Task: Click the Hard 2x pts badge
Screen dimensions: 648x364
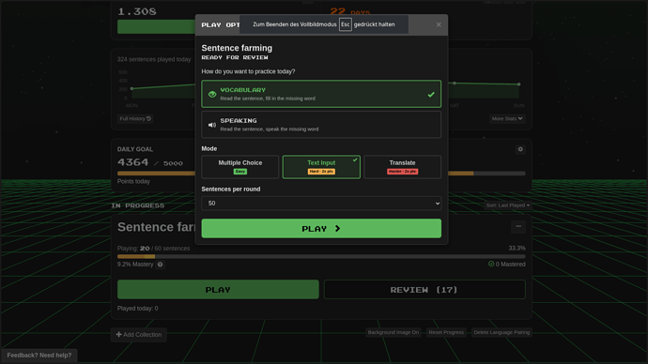Action: 321,172
